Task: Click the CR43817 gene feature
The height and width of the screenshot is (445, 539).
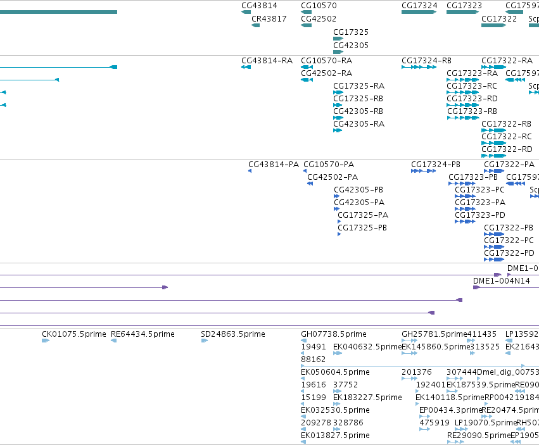Action: coord(256,25)
